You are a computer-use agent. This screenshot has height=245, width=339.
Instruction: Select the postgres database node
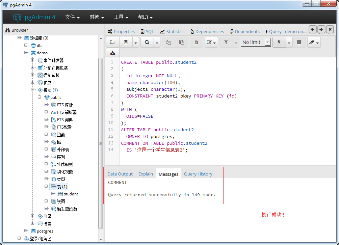pos(42,231)
